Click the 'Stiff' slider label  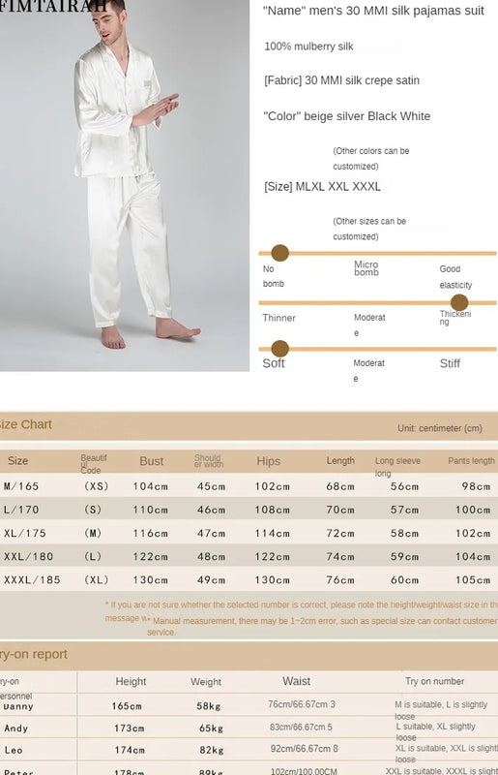(450, 363)
